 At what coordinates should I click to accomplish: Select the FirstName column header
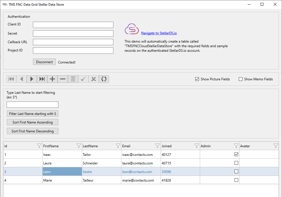[62, 146]
